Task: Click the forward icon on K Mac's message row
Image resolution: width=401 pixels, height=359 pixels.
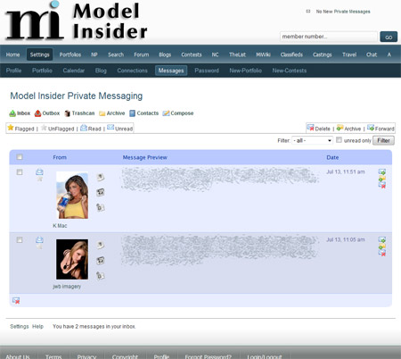Action: coord(382,171)
